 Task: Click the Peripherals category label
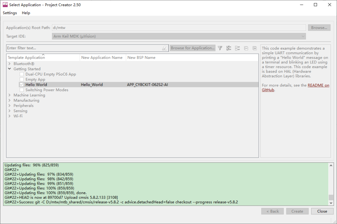coord(23,105)
